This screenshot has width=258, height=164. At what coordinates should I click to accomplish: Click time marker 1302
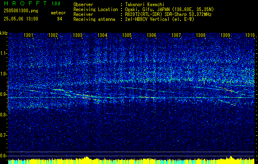pos(53,35)
